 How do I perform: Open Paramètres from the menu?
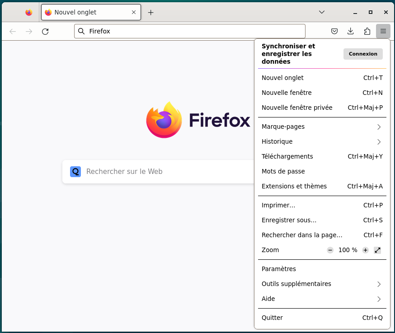(322, 269)
